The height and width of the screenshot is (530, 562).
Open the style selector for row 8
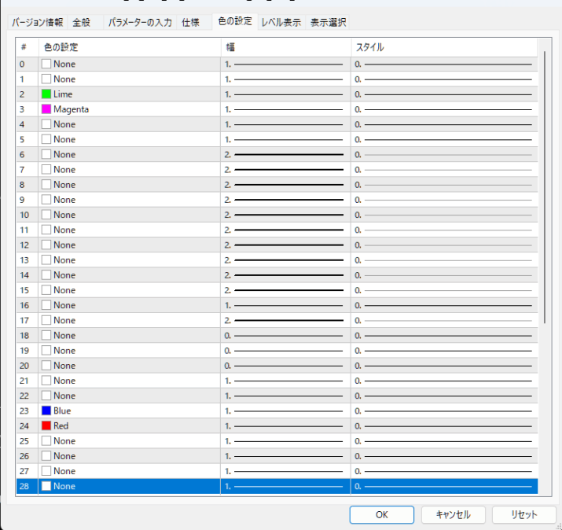click(x=444, y=185)
